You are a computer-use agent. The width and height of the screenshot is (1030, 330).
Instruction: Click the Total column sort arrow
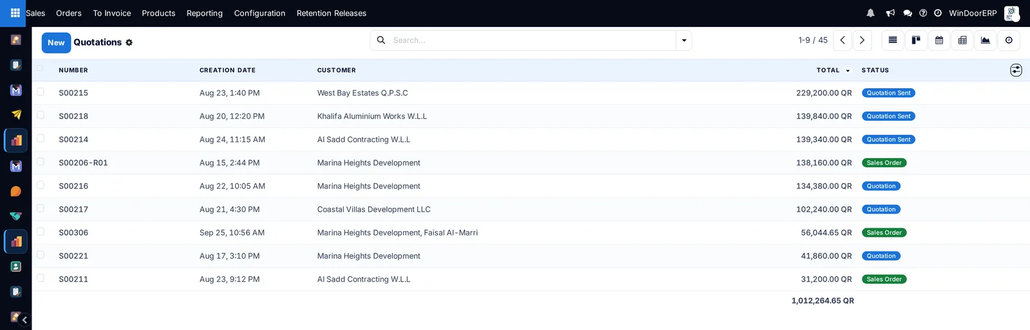(848, 71)
